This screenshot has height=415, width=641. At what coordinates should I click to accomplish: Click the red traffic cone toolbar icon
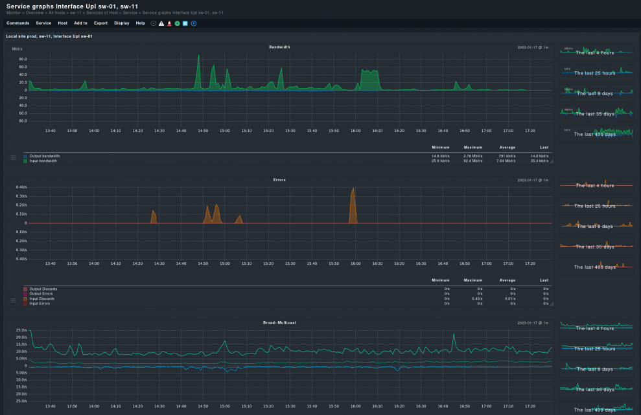(169, 23)
